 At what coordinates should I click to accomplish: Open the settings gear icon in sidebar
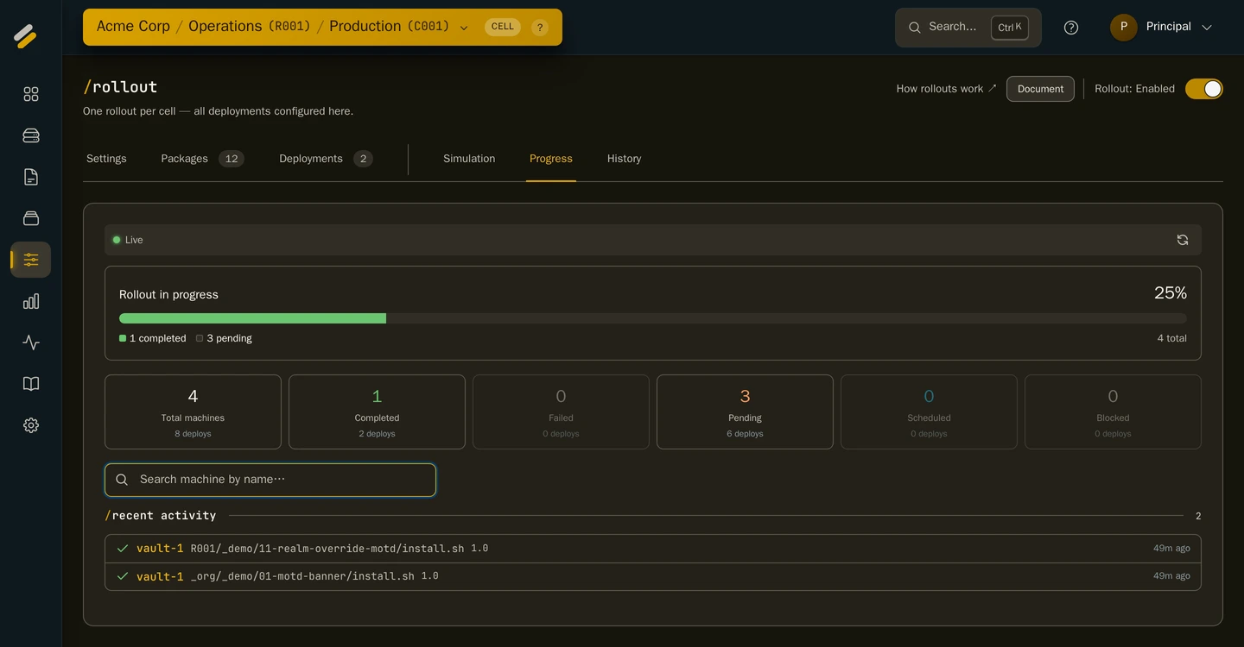click(31, 425)
